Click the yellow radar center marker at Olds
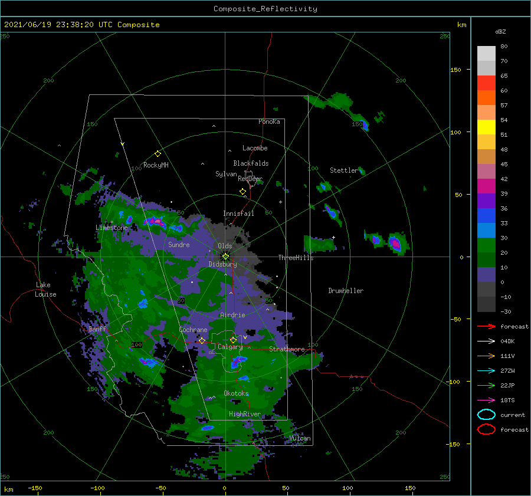This screenshot has height=496, width=531. pos(225,257)
